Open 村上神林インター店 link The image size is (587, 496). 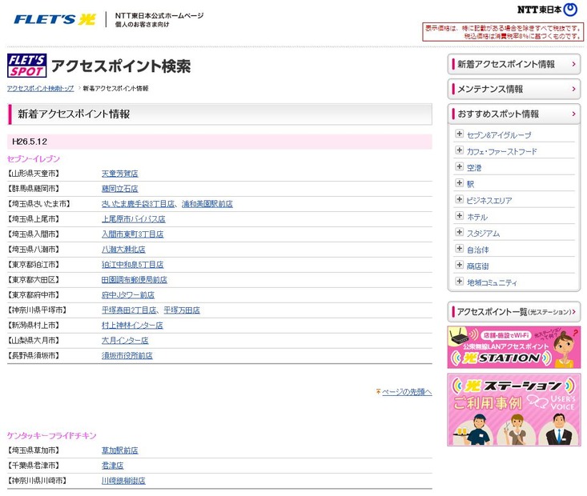click(x=132, y=326)
